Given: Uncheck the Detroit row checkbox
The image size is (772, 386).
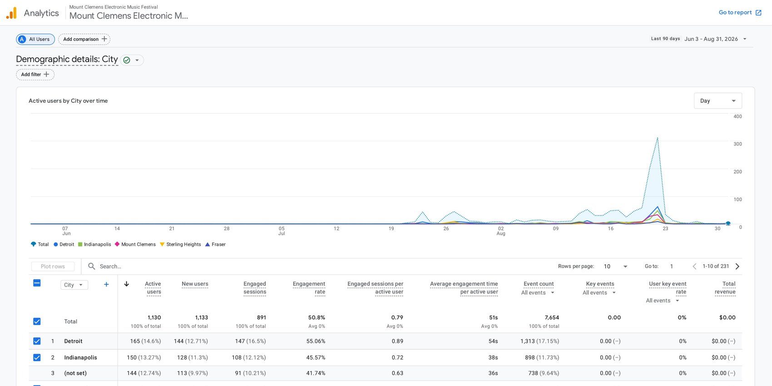Looking at the screenshot, I should (37, 341).
